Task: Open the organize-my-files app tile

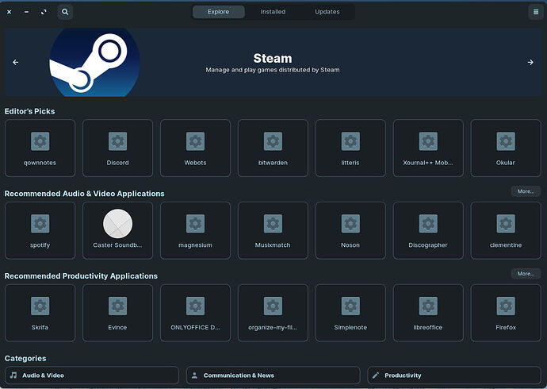Action: 273,313
